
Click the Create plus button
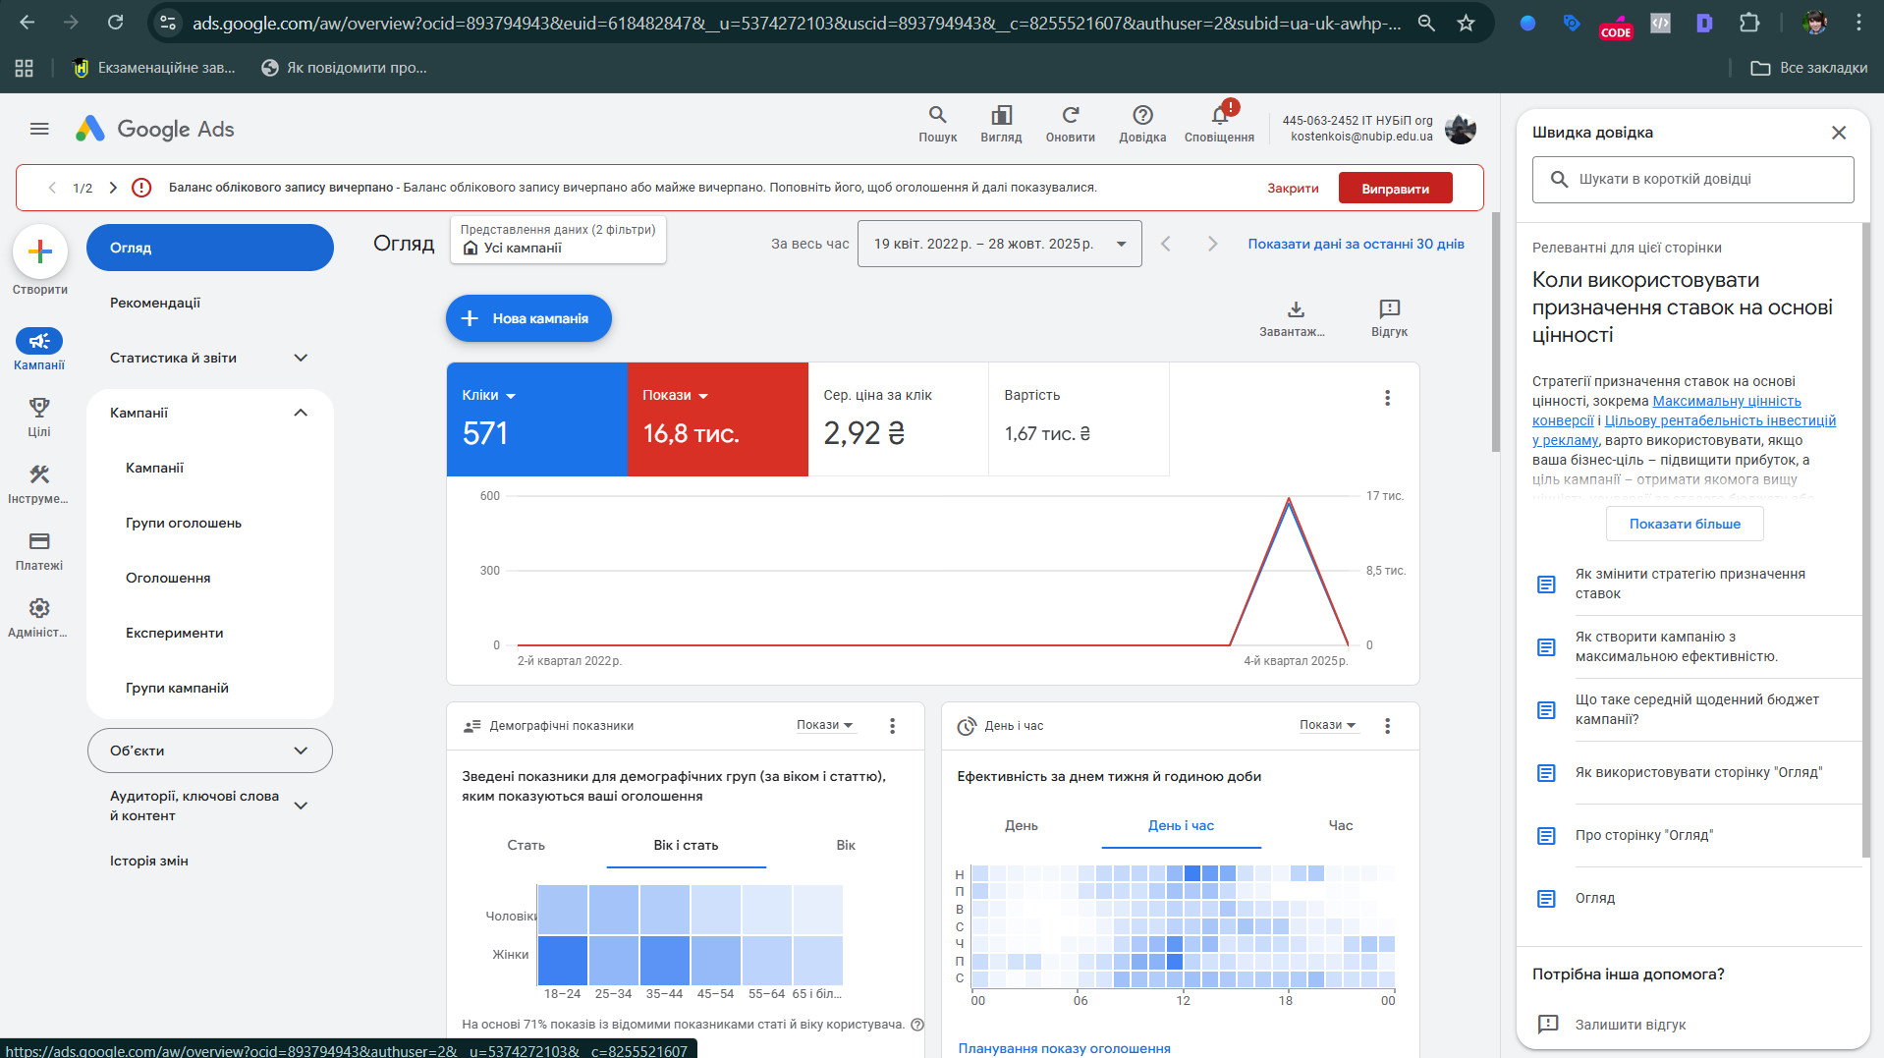(40, 252)
